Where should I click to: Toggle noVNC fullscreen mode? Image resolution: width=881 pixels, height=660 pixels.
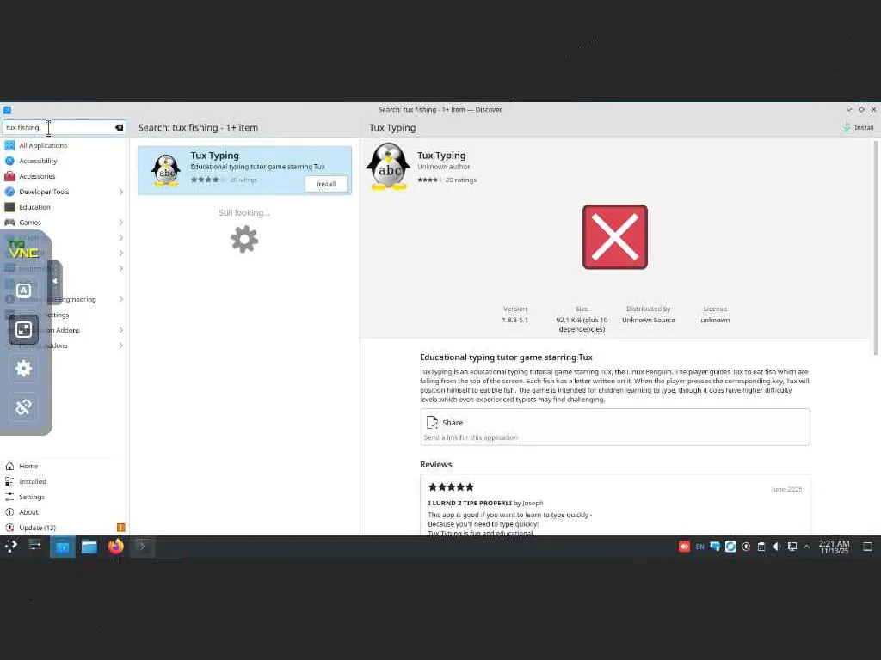[23, 329]
